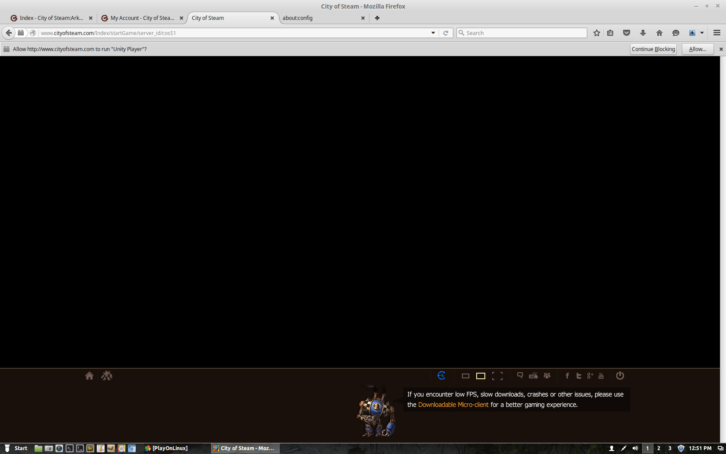Select the medium window size icon
Screen dimensions: 726x454
click(x=481, y=376)
